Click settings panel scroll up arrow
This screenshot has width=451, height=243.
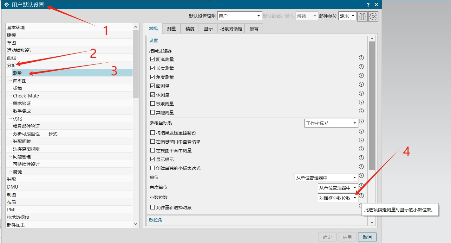click(x=372, y=38)
